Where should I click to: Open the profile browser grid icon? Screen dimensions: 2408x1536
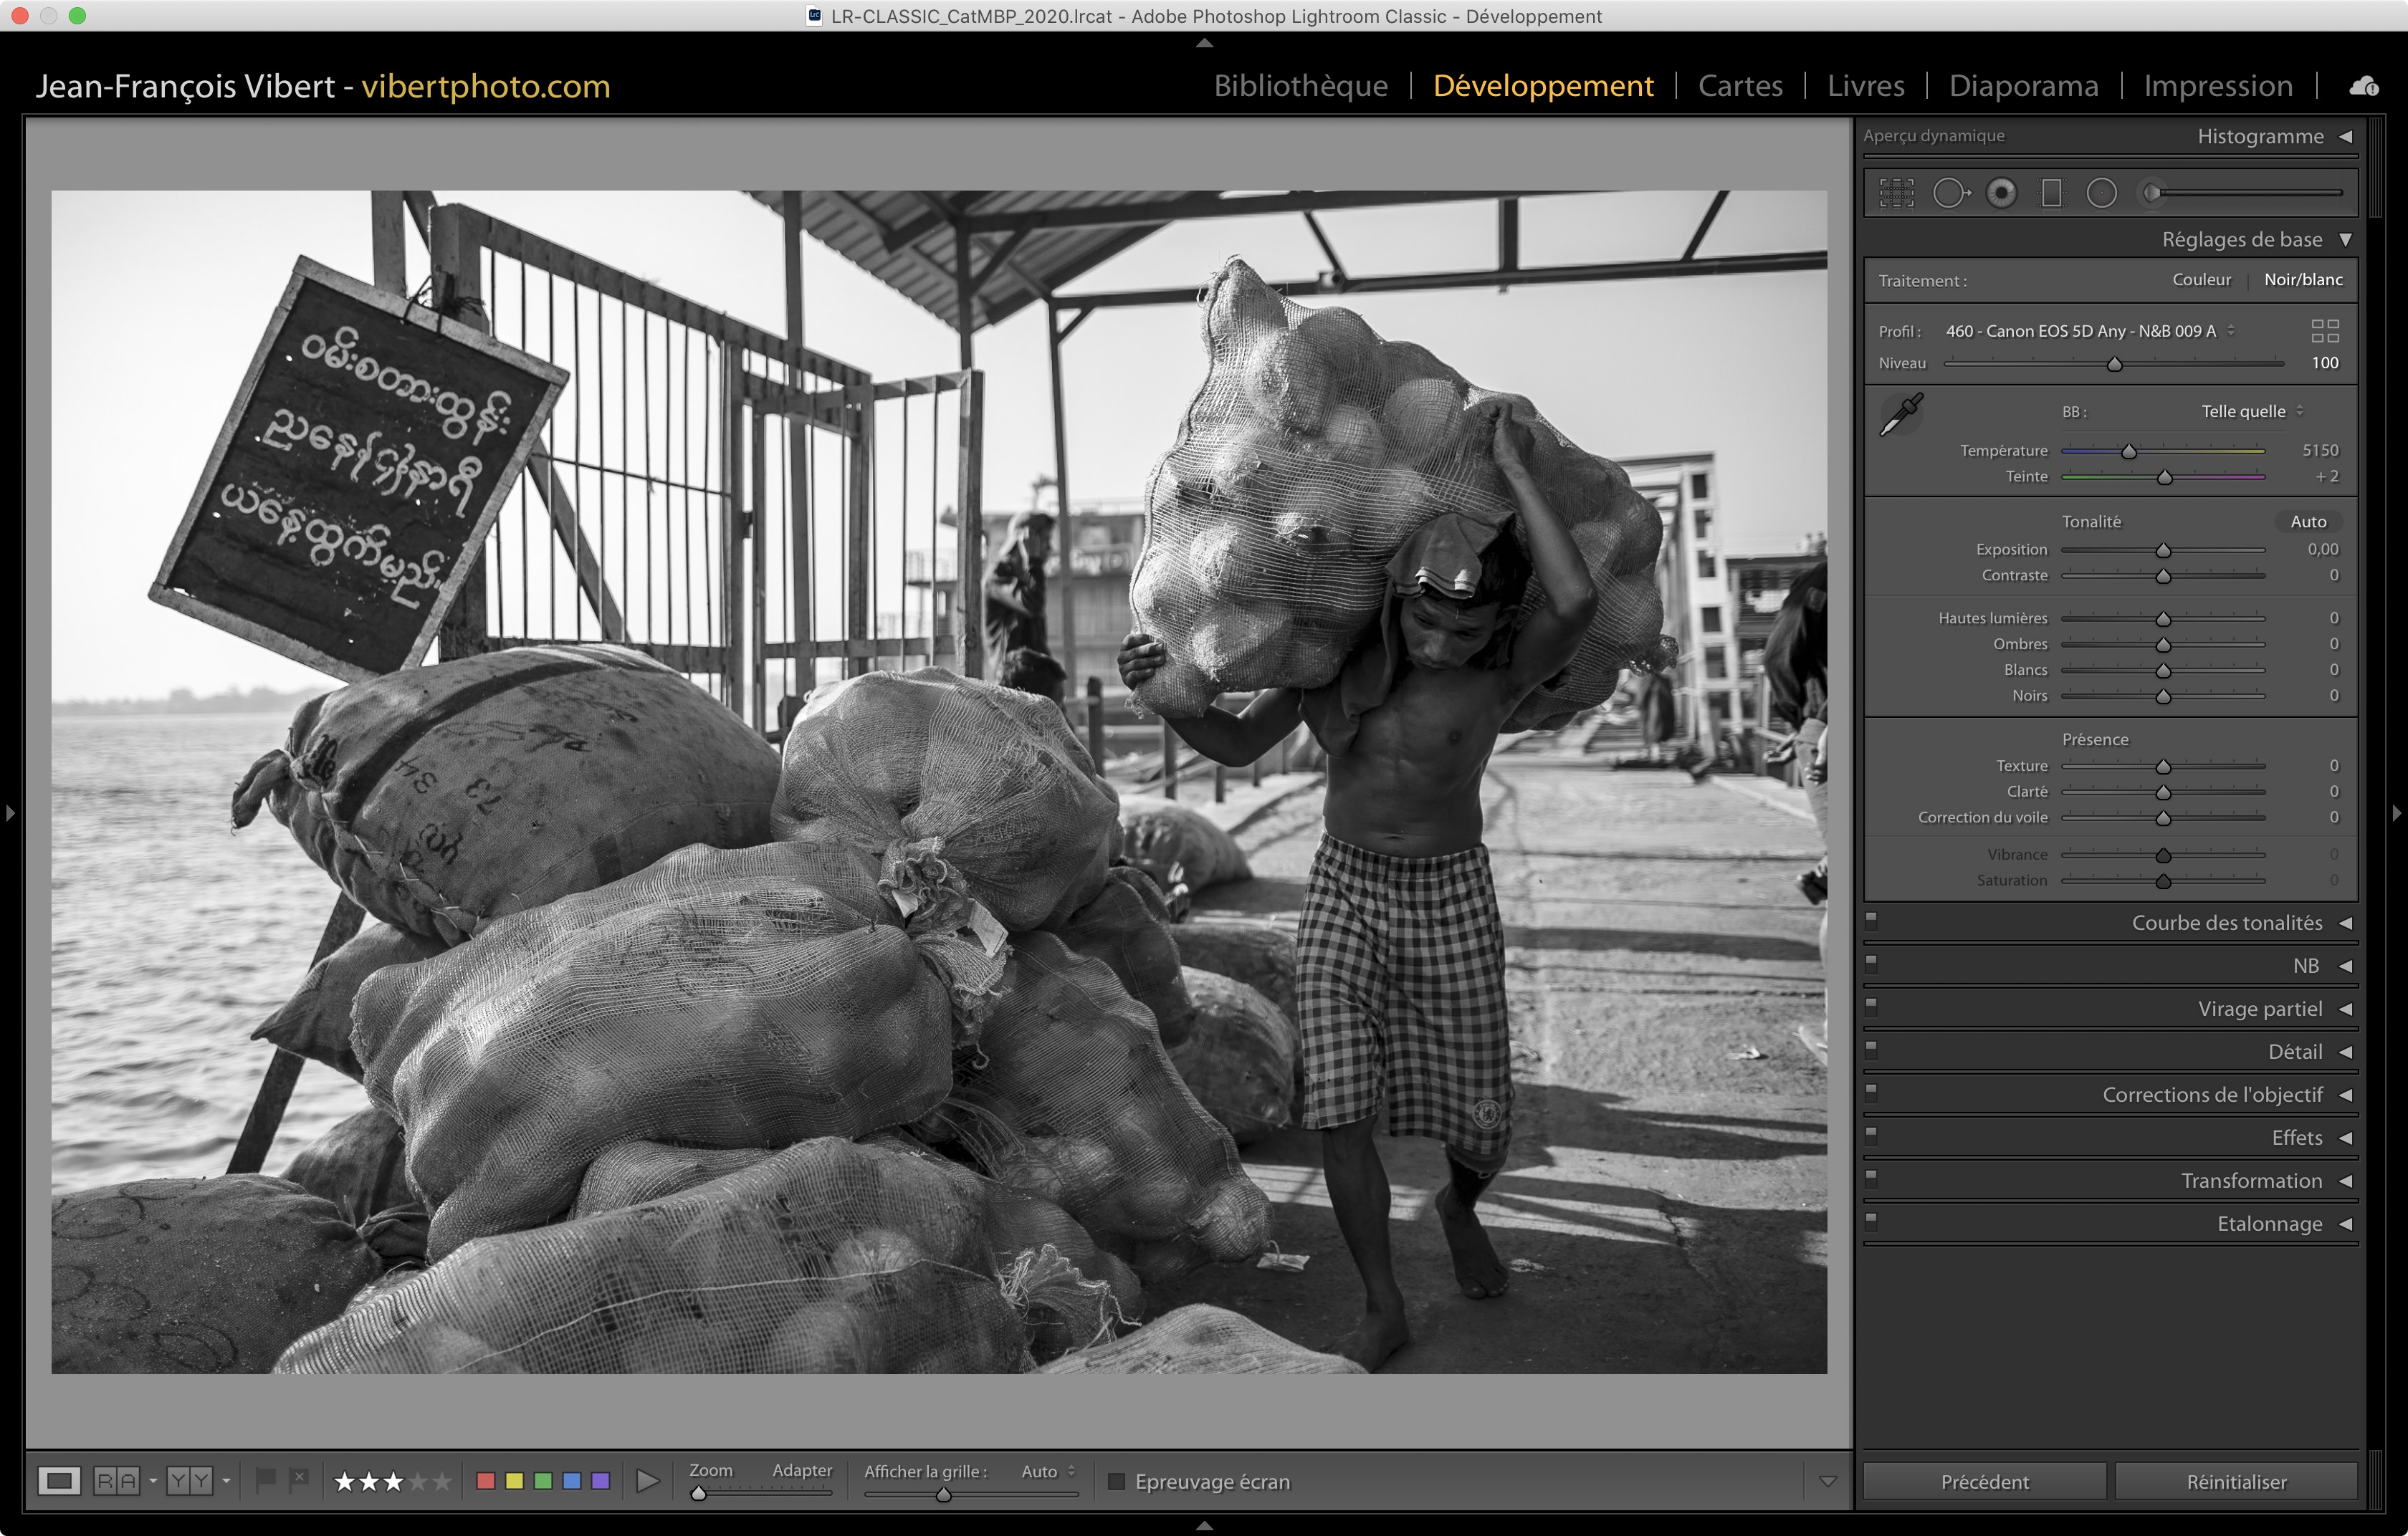click(2325, 331)
